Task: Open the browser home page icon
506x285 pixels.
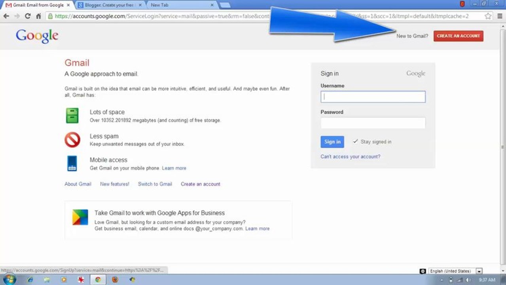Action: point(38,16)
